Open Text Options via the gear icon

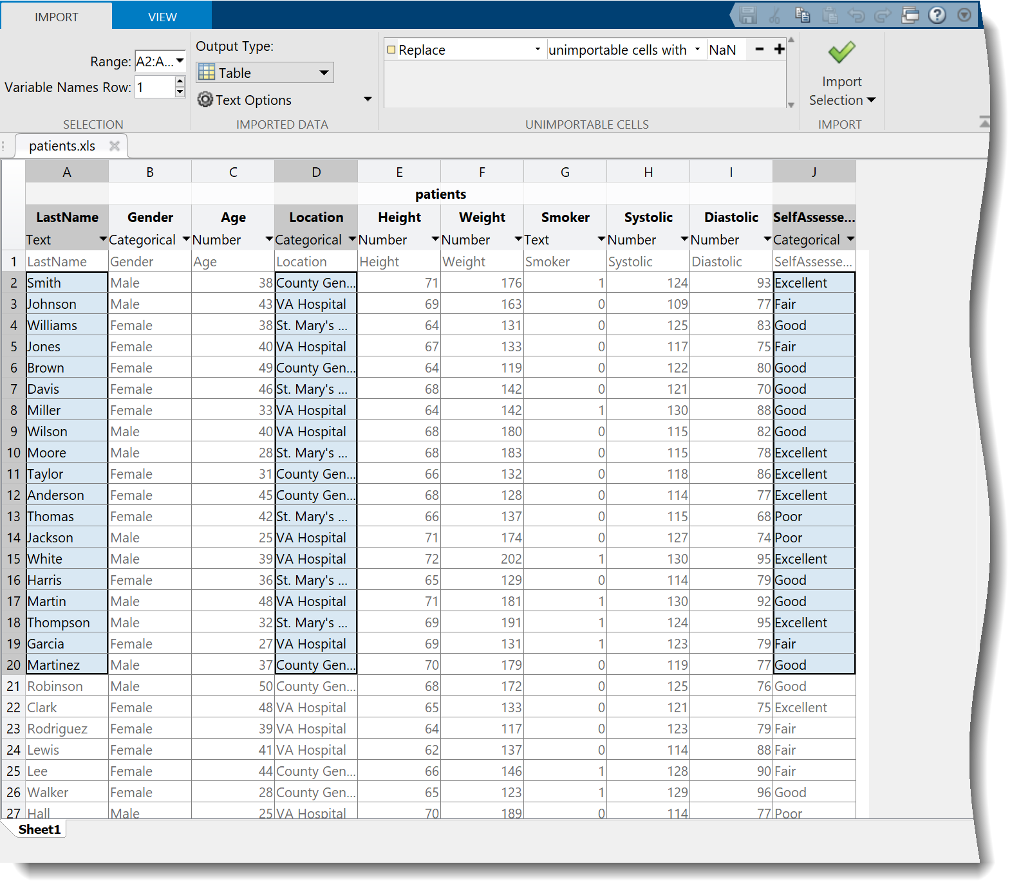pyautogui.click(x=205, y=100)
